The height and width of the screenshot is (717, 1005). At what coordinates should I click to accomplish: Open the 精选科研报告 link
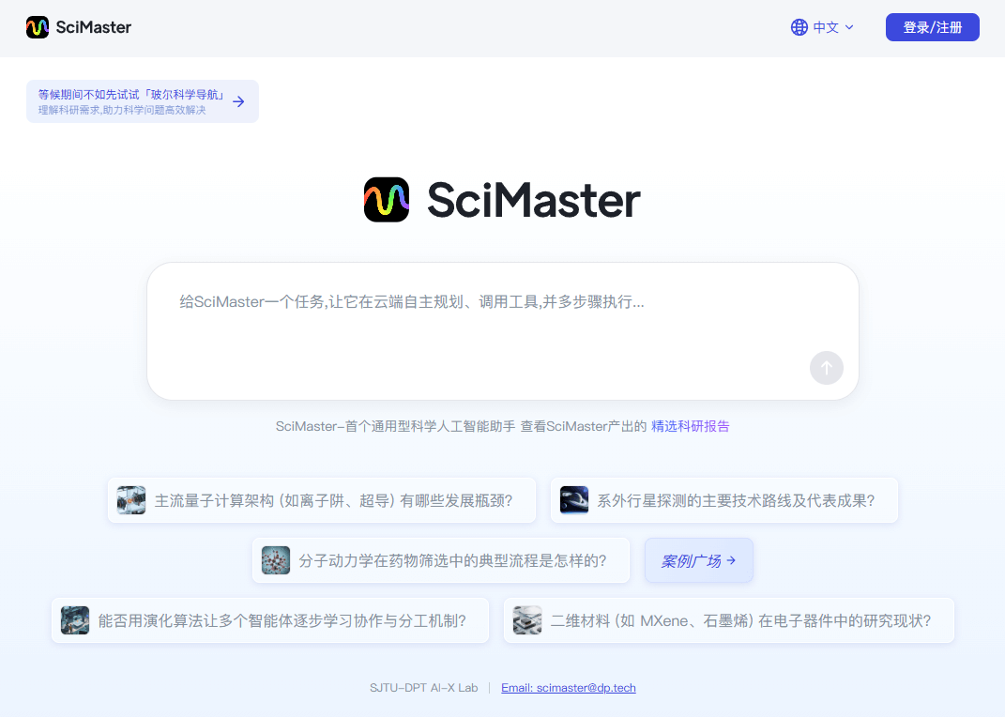[x=691, y=426]
